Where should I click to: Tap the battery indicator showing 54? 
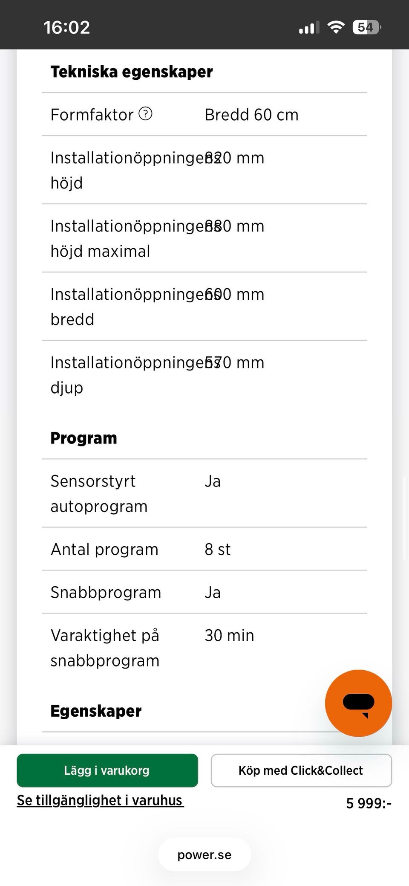(367, 27)
